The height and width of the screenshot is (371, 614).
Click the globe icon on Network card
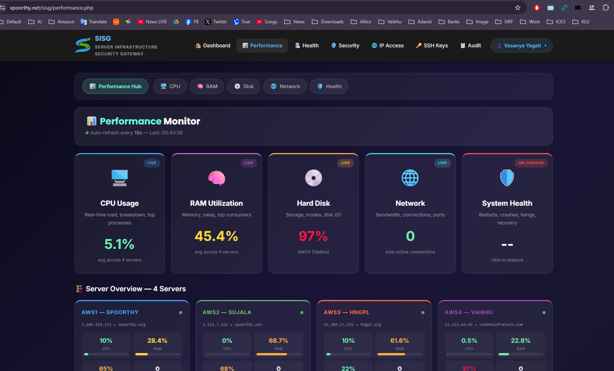[410, 178]
